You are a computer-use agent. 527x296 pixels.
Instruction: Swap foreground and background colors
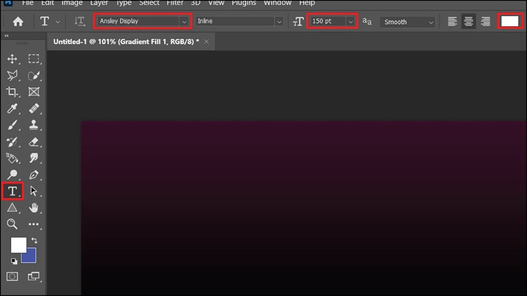point(34,240)
